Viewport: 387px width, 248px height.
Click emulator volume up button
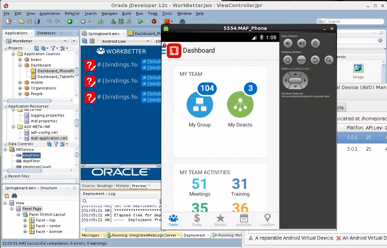pos(302,43)
